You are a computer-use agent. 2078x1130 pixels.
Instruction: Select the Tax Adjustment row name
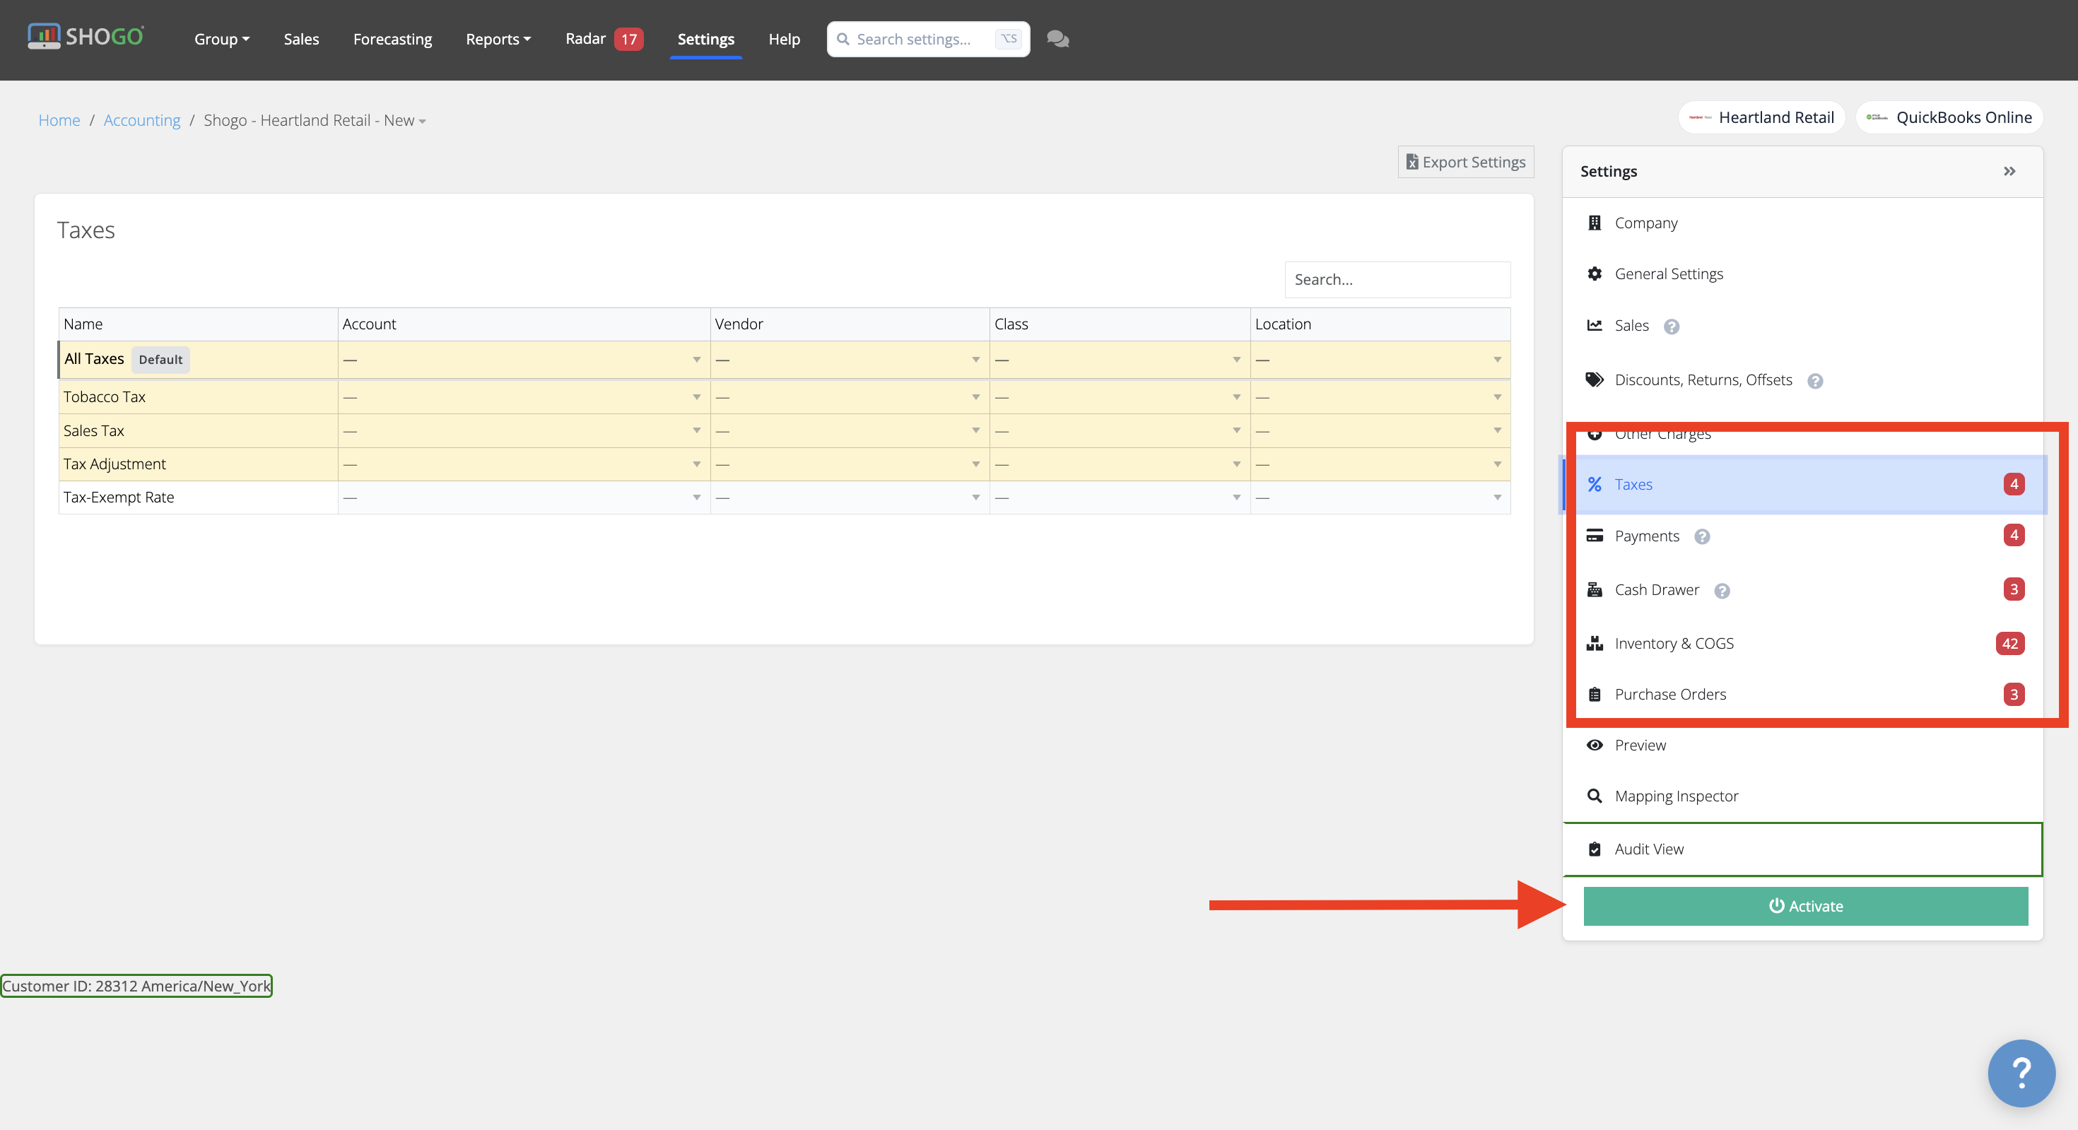115,464
